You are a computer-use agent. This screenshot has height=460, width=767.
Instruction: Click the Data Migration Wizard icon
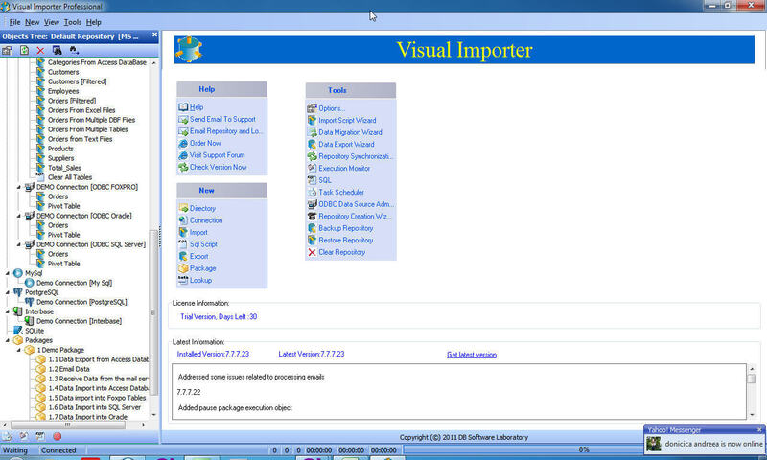pos(312,132)
